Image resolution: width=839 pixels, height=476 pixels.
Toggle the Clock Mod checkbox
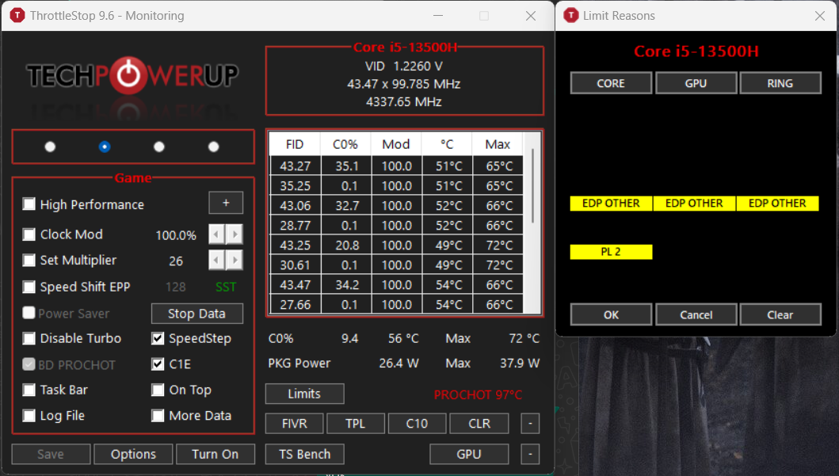tap(29, 234)
